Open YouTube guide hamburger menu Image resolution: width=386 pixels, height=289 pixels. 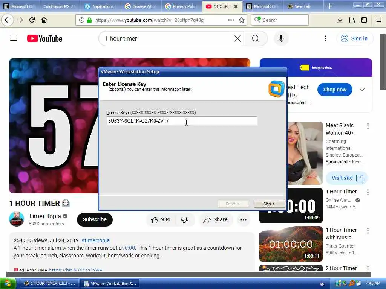(x=14, y=38)
